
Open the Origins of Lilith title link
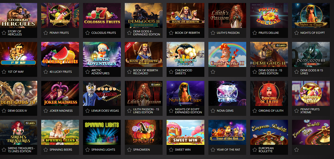point(271,111)
